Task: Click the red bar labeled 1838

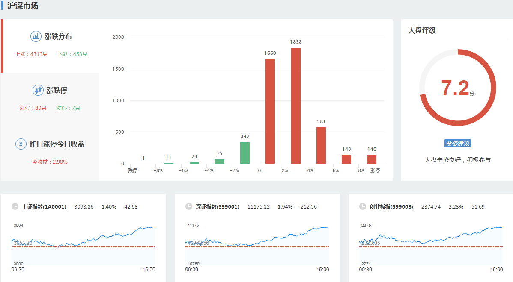Action: (x=295, y=107)
